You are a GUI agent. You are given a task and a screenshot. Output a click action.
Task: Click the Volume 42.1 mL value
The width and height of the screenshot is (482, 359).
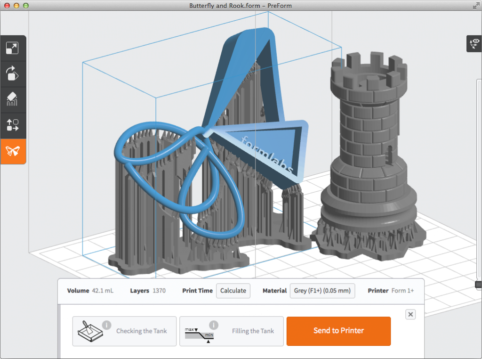click(103, 291)
